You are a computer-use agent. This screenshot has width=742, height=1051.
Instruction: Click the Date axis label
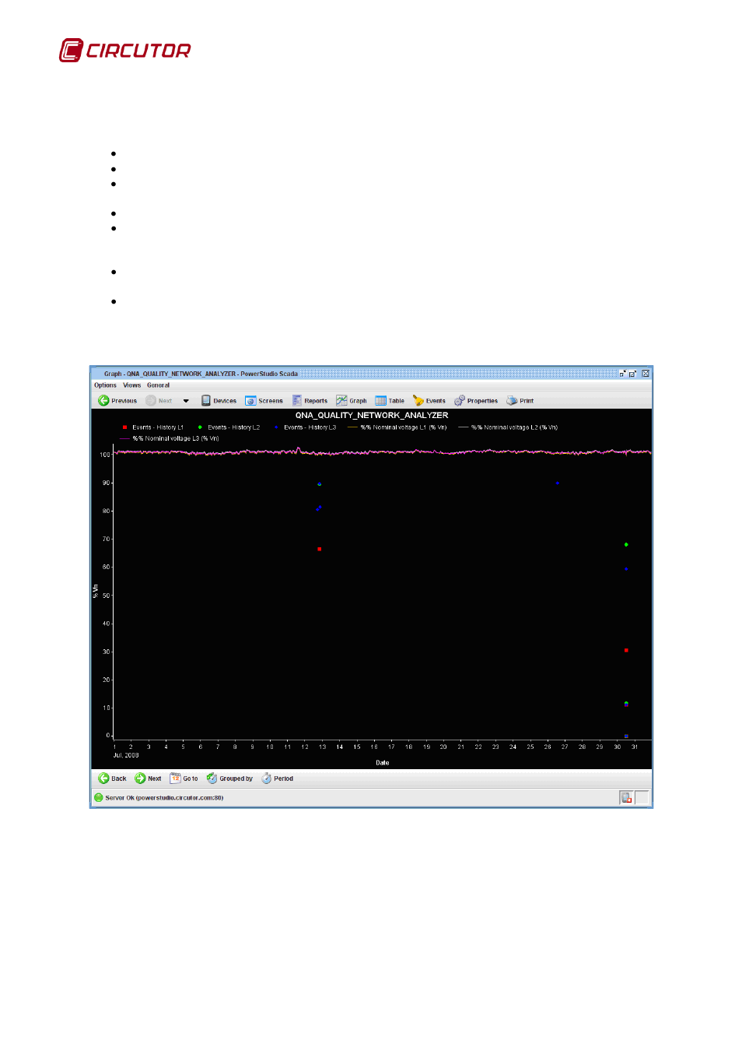[383, 763]
